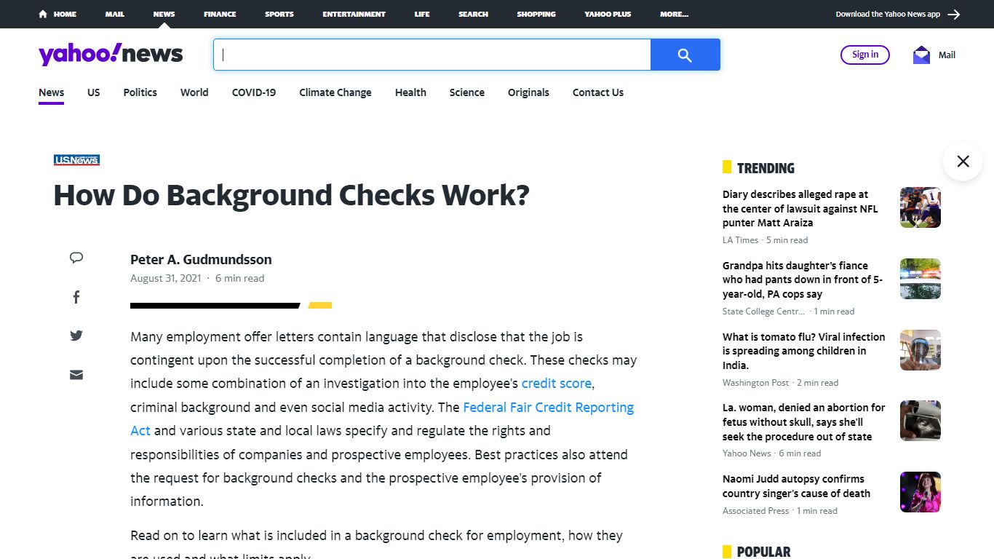Click author name Peter A. Gudmundsson
Image resolution: width=994 pixels, height=559 pixels.
[201, 259]
